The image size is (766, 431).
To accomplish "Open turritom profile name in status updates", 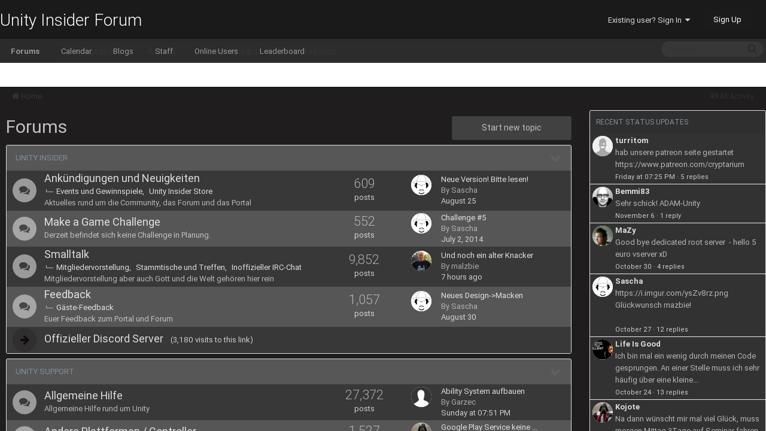I will [x=632, y=141].
